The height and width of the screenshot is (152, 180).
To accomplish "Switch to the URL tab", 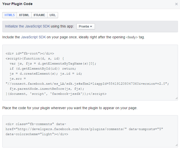I will (x=53, y=15).
